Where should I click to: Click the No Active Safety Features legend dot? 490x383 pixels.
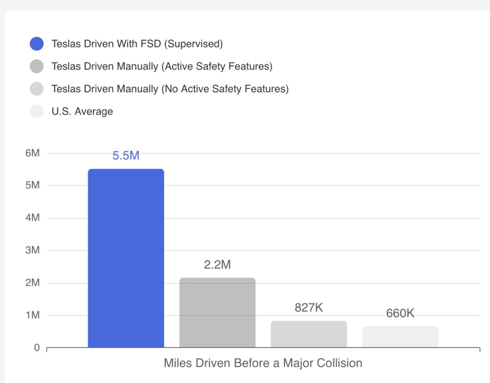pos(37,89)
